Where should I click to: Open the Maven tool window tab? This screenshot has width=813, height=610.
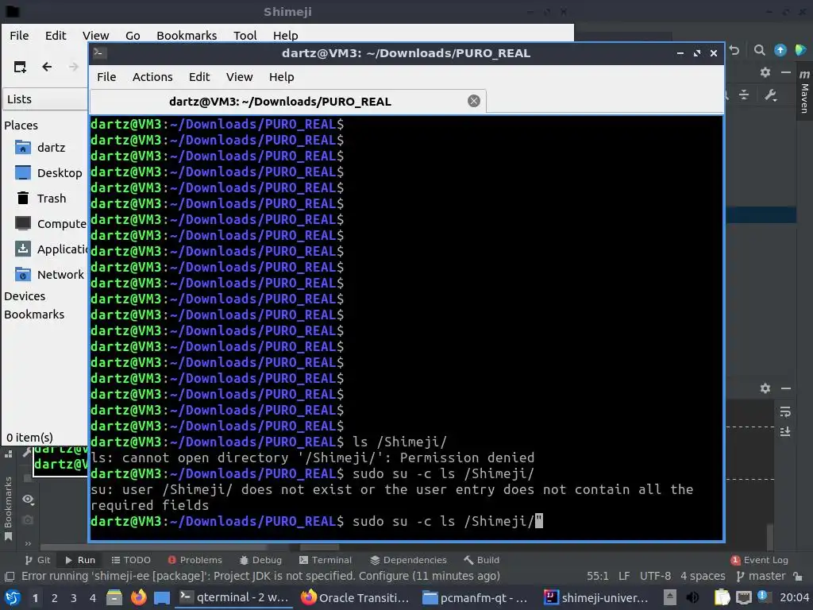pyautogui.click(x=804, y=92)
